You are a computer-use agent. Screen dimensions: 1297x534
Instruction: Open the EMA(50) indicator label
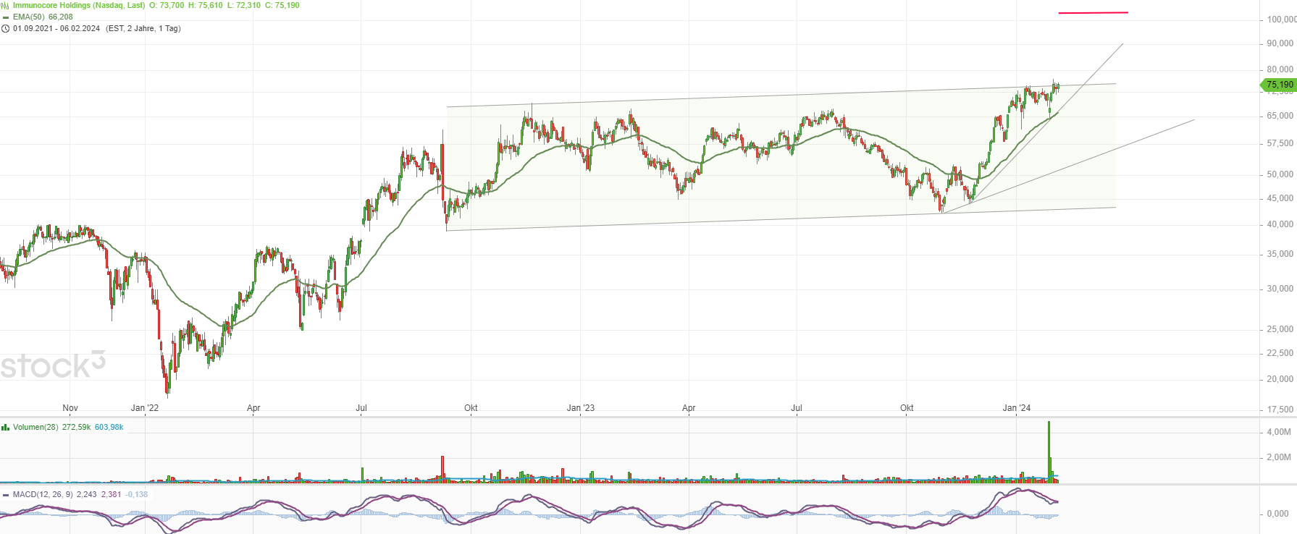(x=28, y=17)
